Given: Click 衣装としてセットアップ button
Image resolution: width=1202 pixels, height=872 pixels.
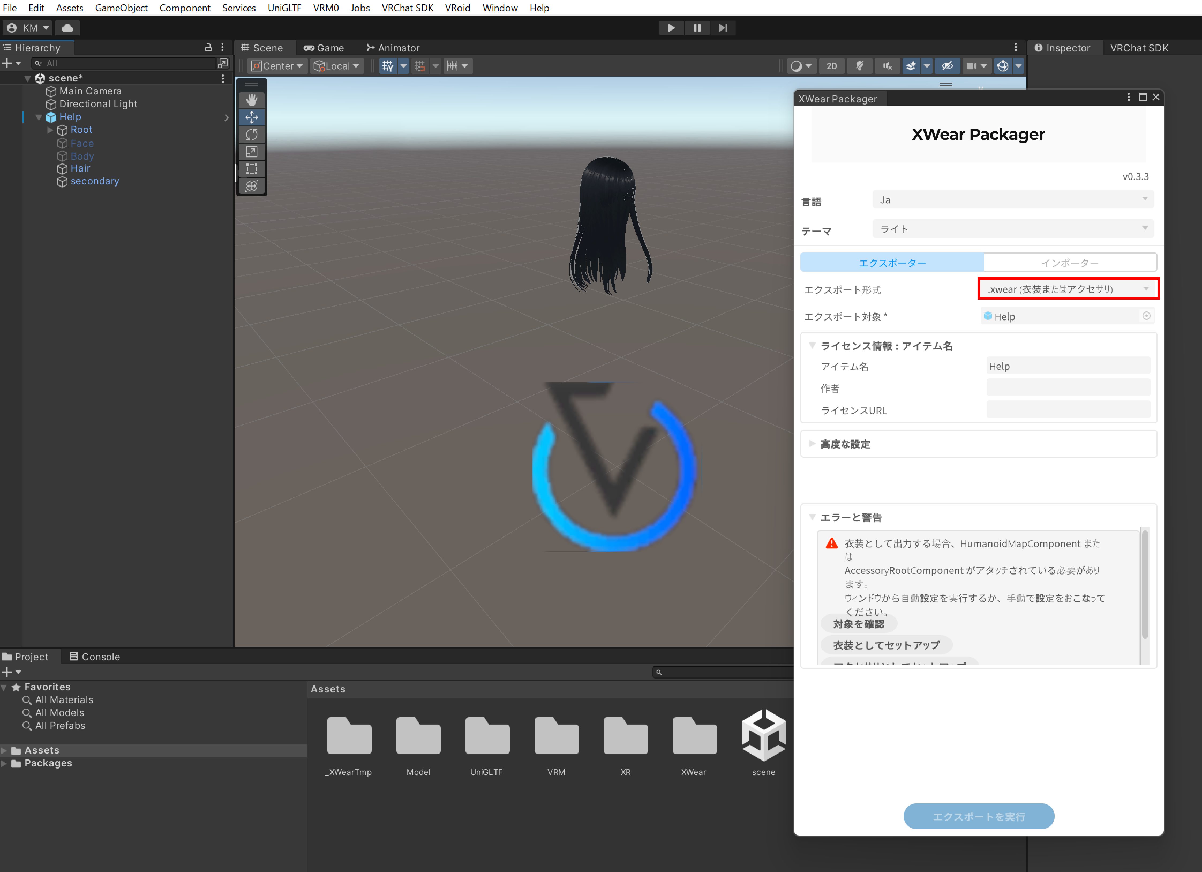Looking at the screenshot, I should pos(886,645).
